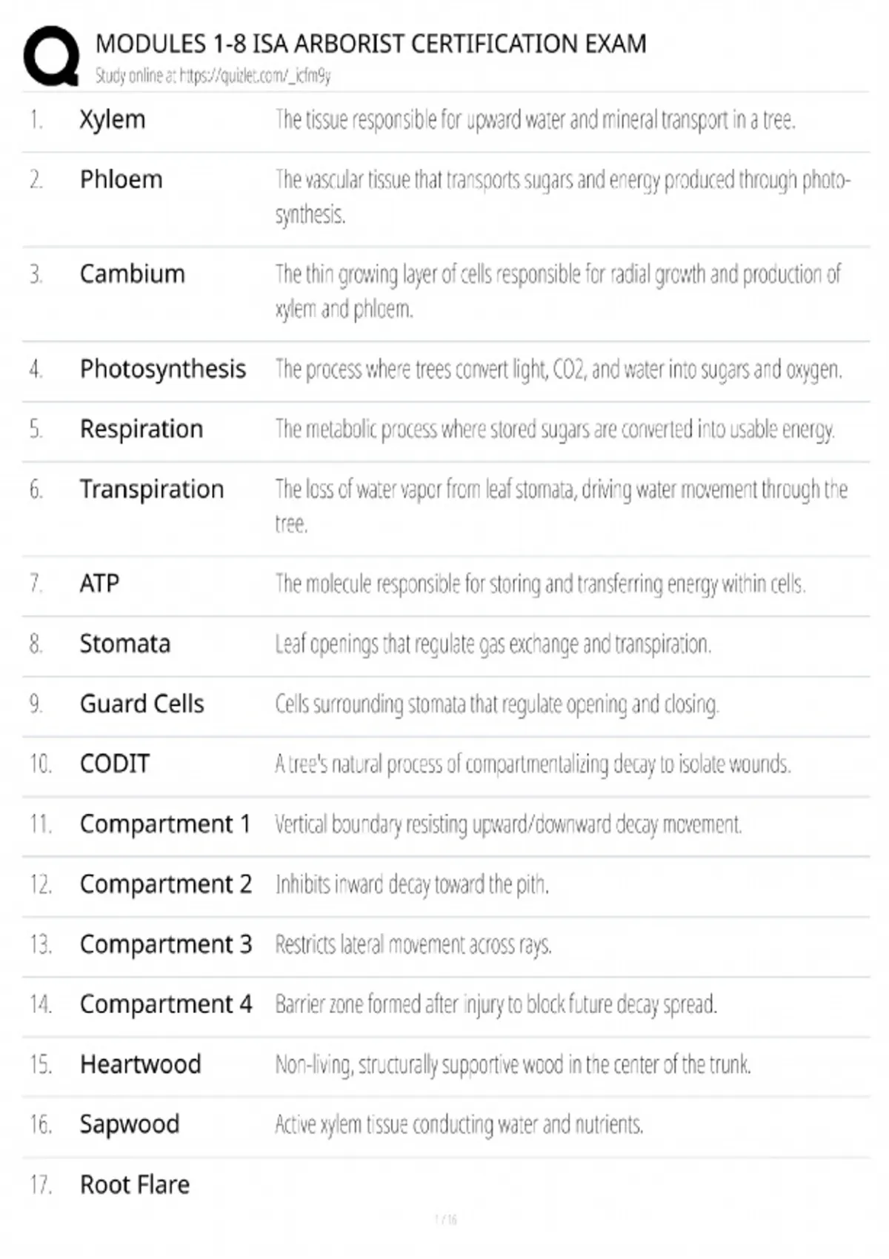Viewport: 889px width, 1259px height.
Task: Click the Compartment 4 term
Action: [166, 1004]
